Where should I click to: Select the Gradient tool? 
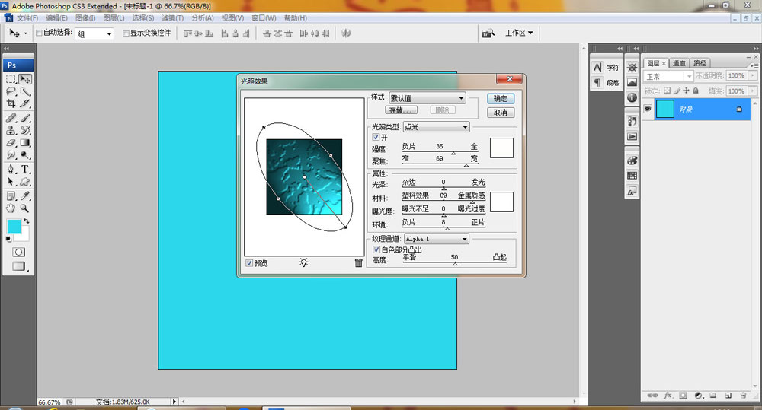coord(25,143)
